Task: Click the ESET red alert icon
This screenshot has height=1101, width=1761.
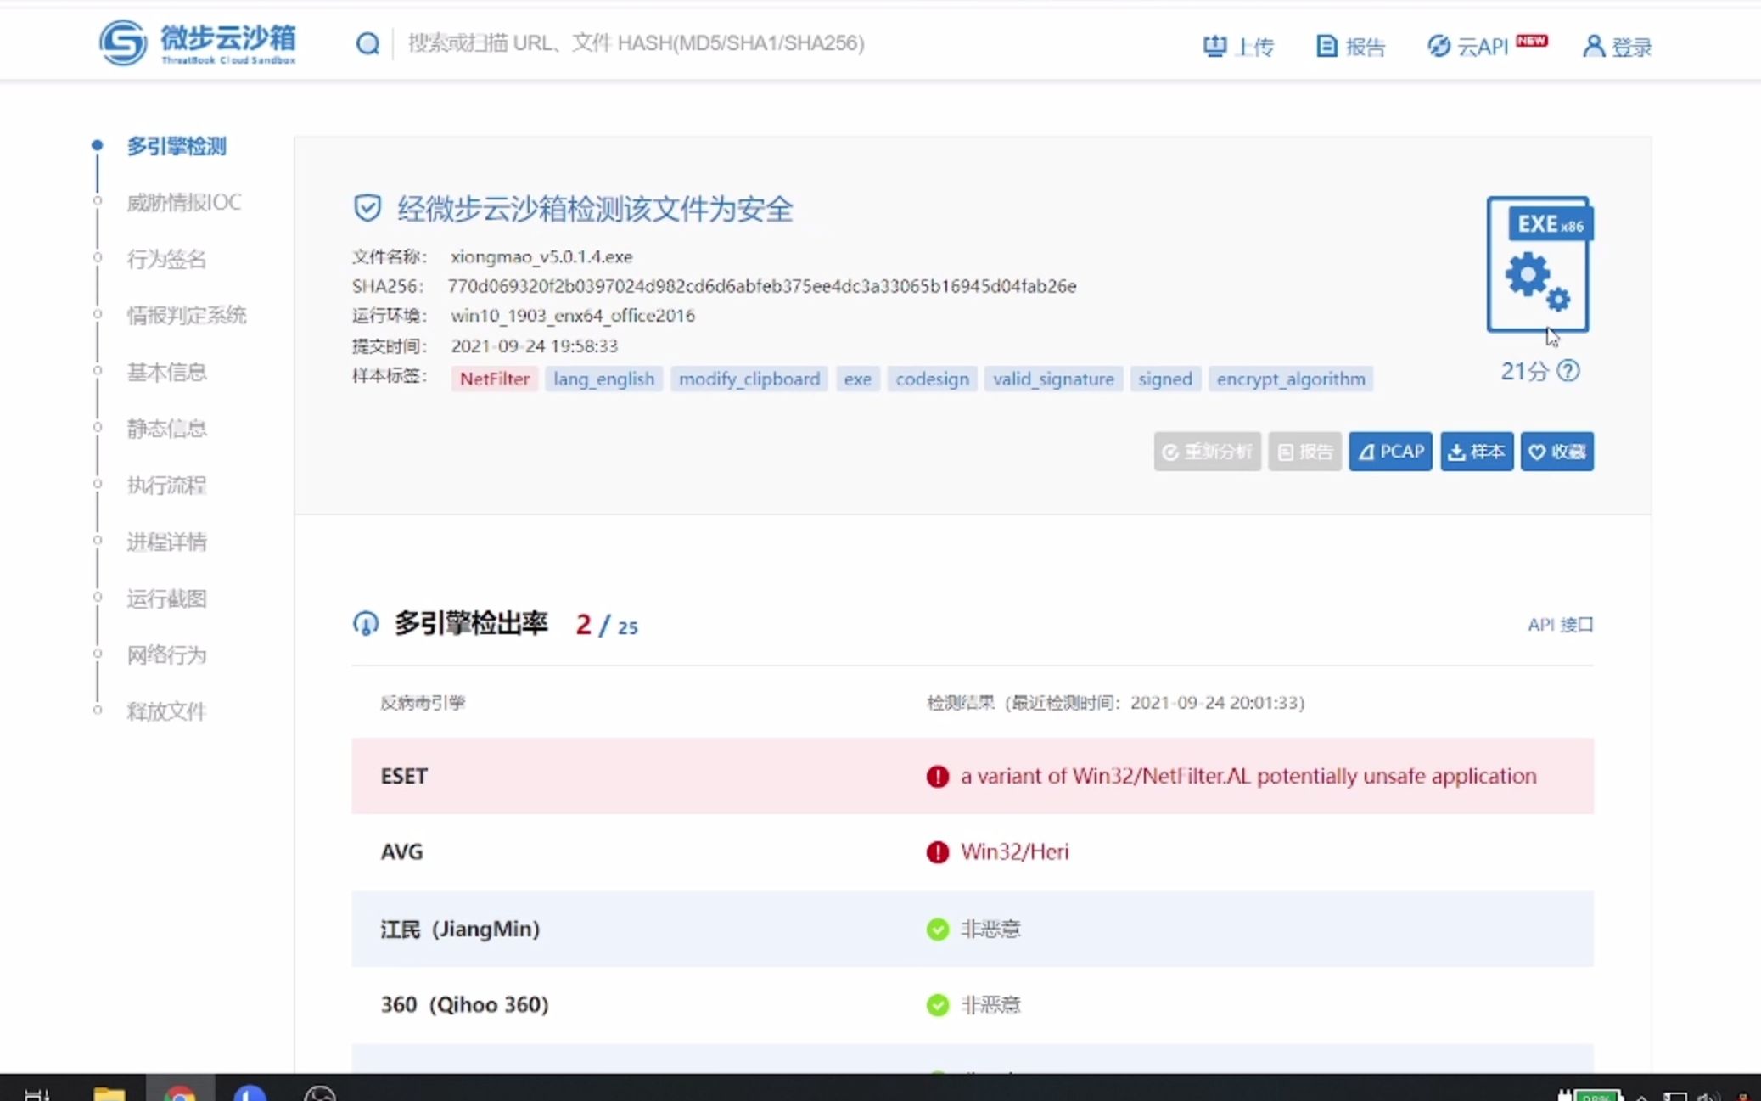Action: click(938, 776)
